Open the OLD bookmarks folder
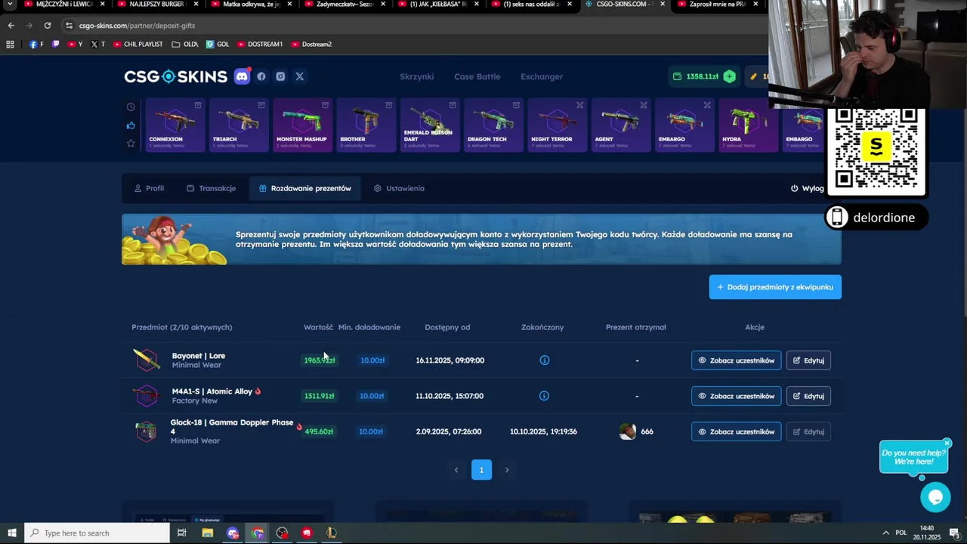The height and width of the screenshot is (544, 967). coord(185,45)
